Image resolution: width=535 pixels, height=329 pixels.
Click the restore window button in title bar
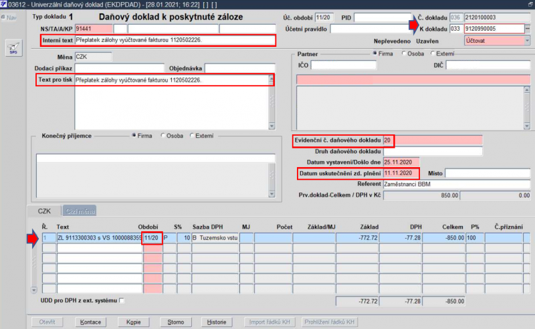point(530,4)
